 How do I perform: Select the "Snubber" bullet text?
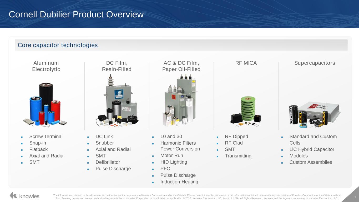point(105,143)
